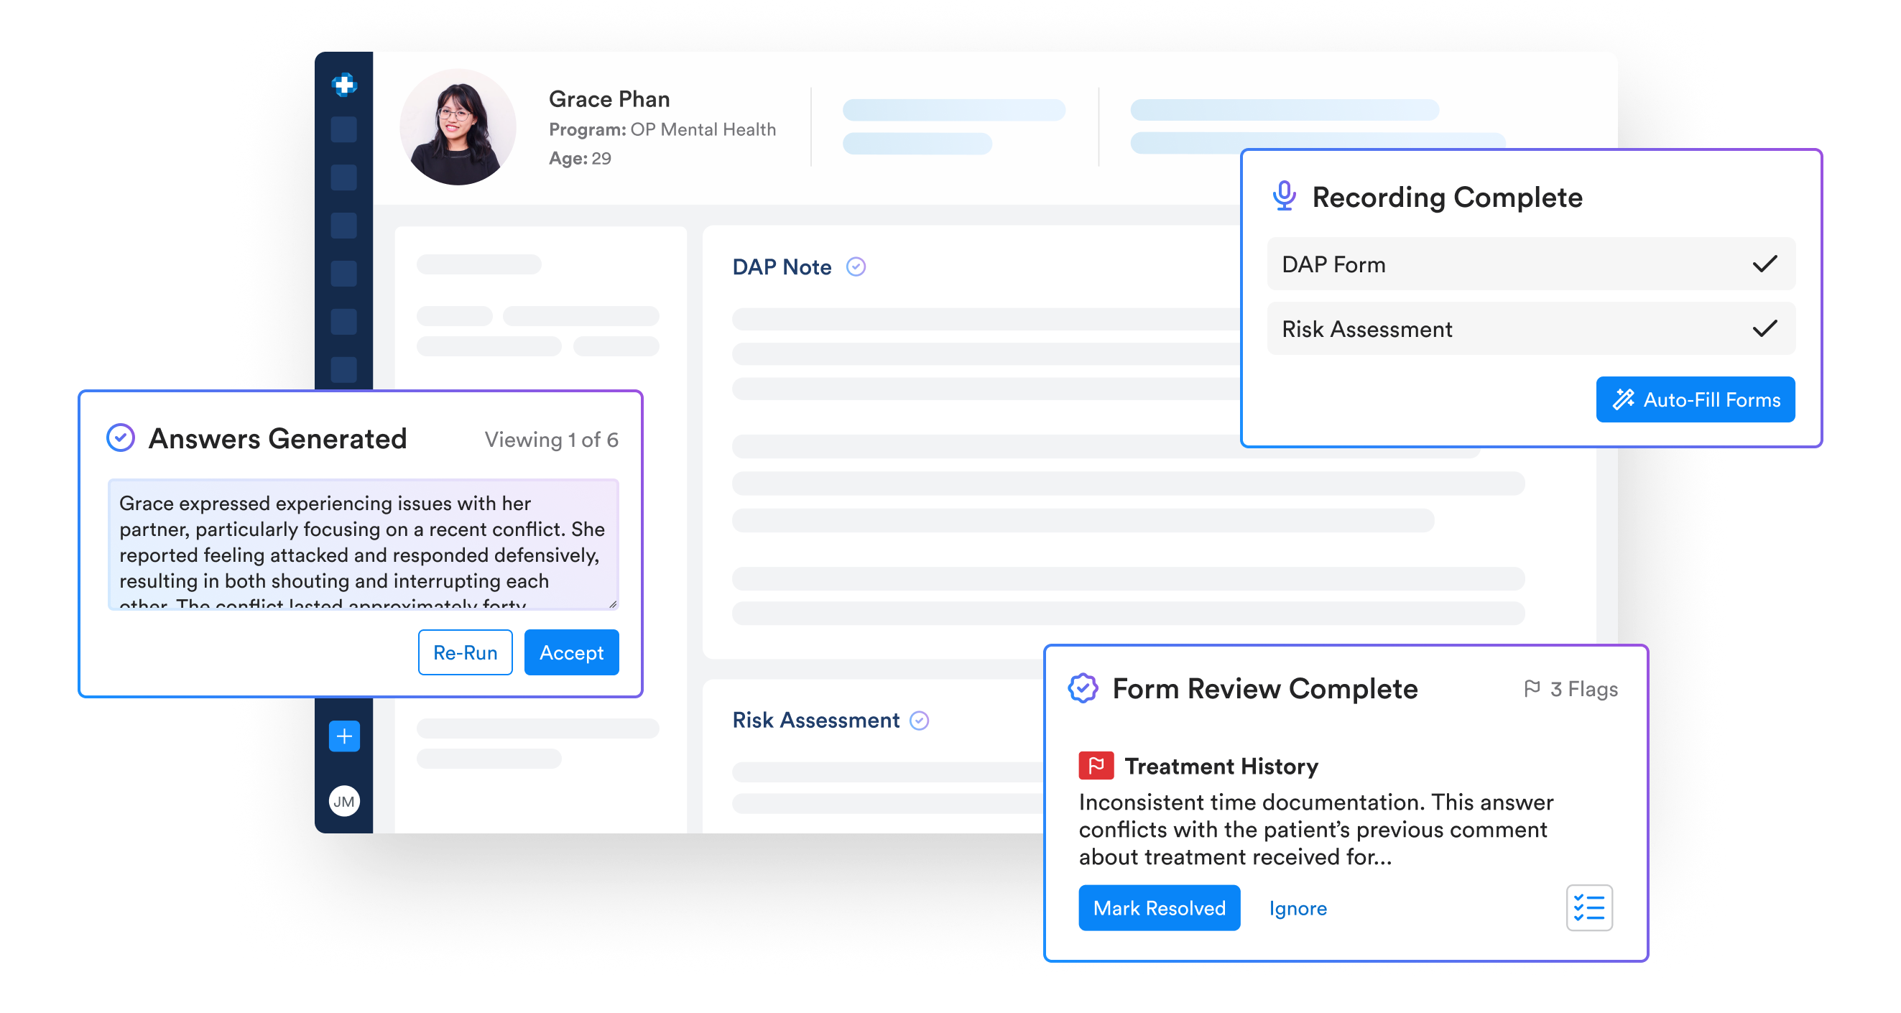Accept the generated answer

tap(571, 652)
